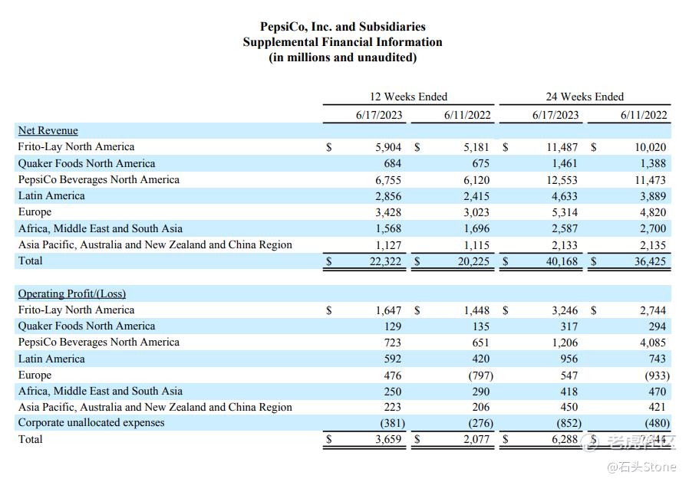The height and width of the screenshot is (482, 689).
Task: Click the '(in millions and unaudited)' subtitle
Action: tap(343, 57)
